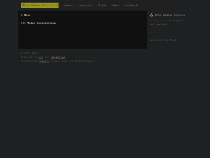Image resolution: width=210 pixels, height=158 pixels.
Task: Select the sidebar Nuke Hidden Service title
Action: click(170, 15)
